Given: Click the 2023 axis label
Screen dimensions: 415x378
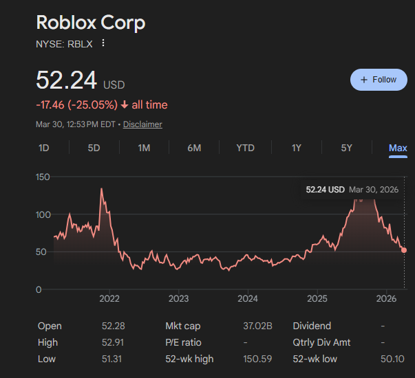Looking at the screenshot, I should click(179, 299).
